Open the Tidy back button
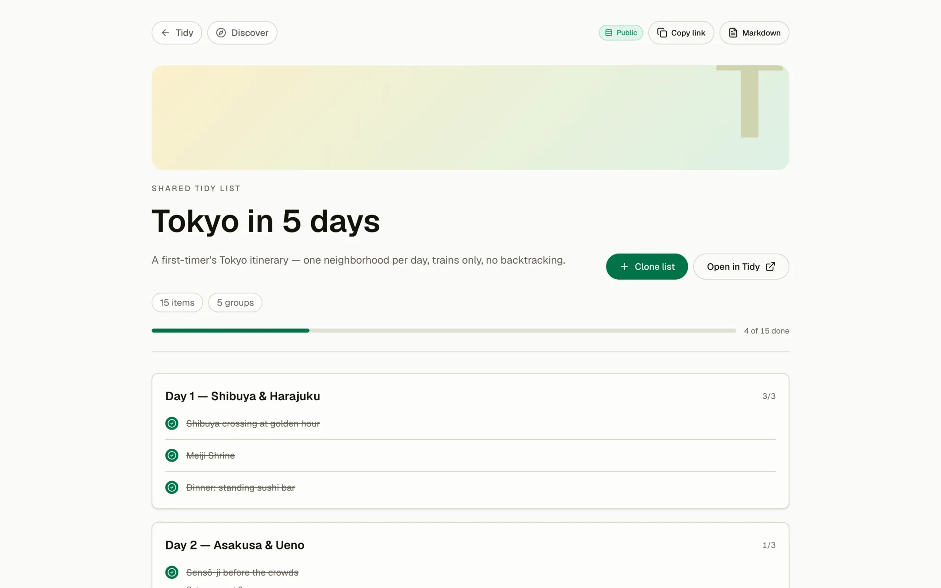Viewport: 941px width, 588px height. click(x=177, y=33)
